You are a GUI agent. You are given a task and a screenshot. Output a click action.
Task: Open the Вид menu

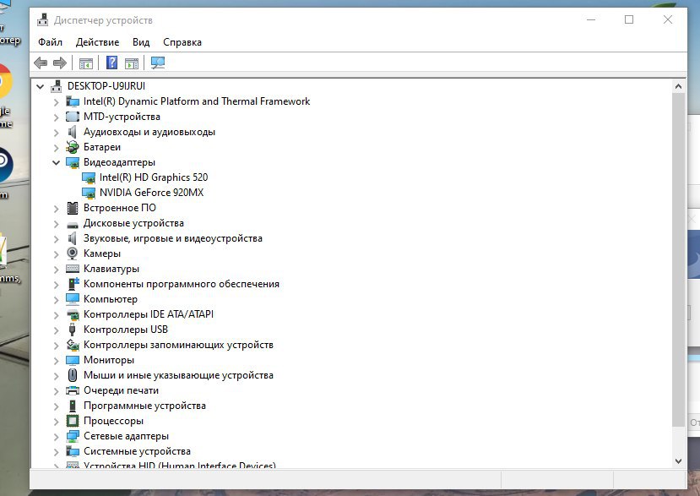coord(141,42)
